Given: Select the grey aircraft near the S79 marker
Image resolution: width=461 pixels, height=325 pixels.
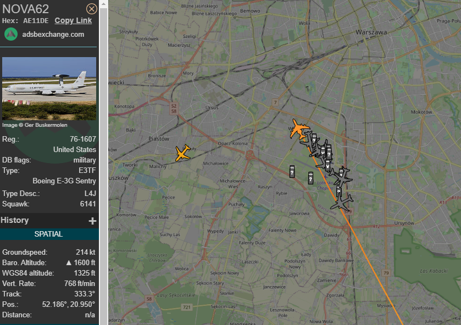Looking at the screenshot, I should pos(341,202).
